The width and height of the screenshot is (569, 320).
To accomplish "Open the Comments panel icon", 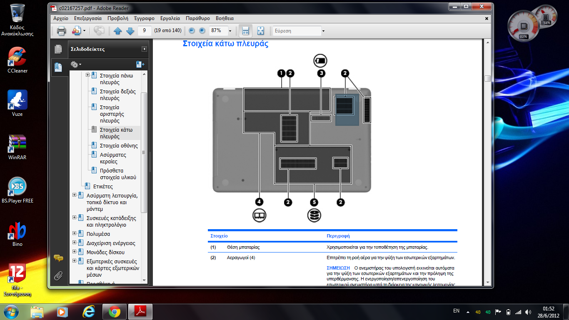I will pyautogui.click(x=58, y=258).
